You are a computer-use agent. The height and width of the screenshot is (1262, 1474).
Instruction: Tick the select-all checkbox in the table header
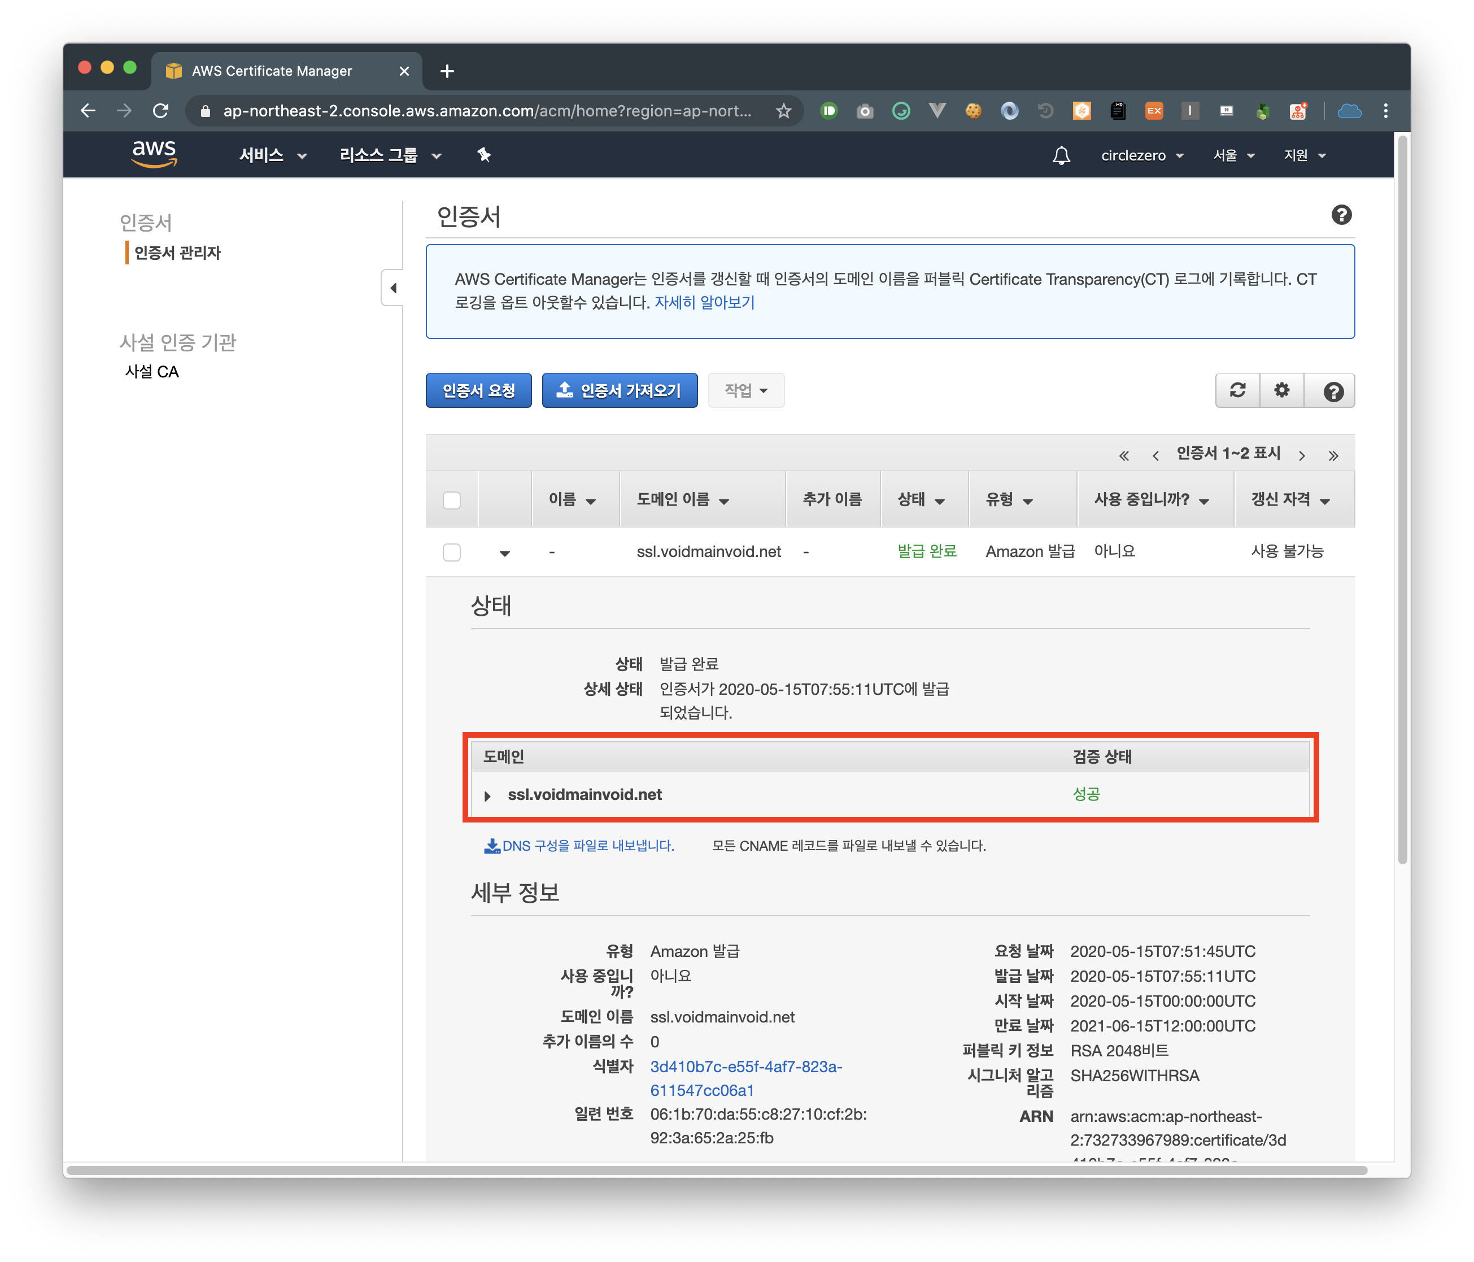(452, 500)
